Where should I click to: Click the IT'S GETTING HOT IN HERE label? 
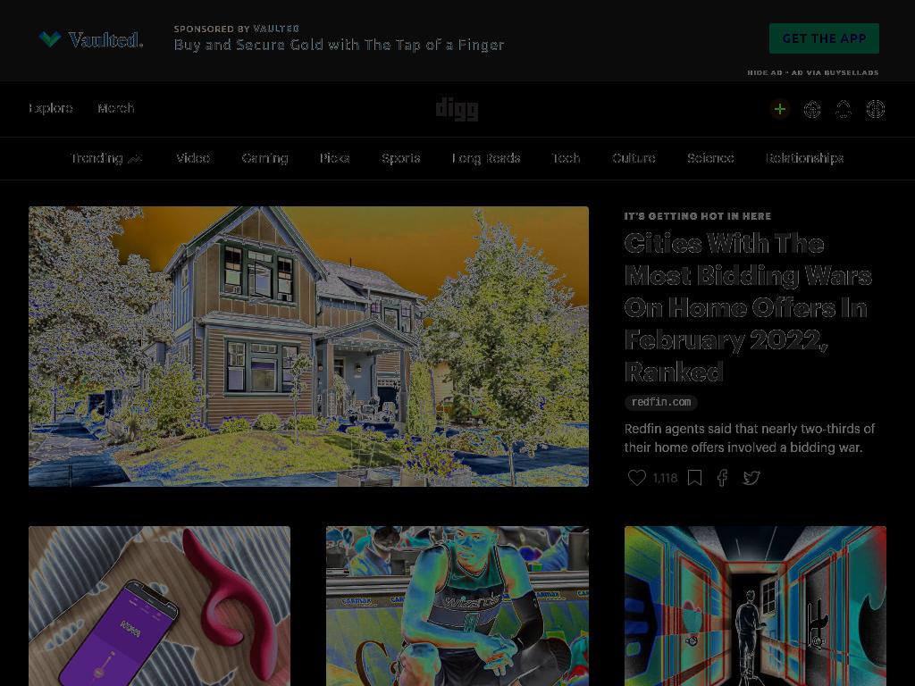[x=698, y=216]
